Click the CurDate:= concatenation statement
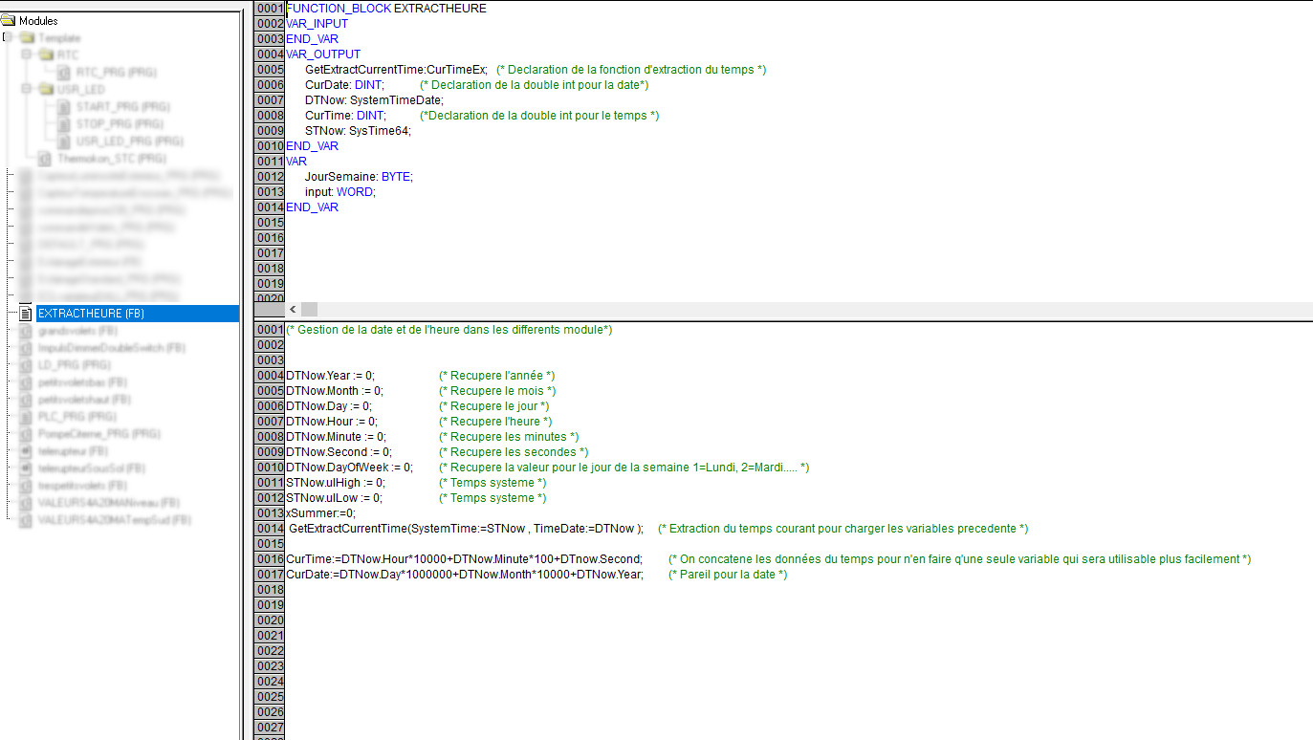The width and height of the screenshot is (1313, 740). 465,575
